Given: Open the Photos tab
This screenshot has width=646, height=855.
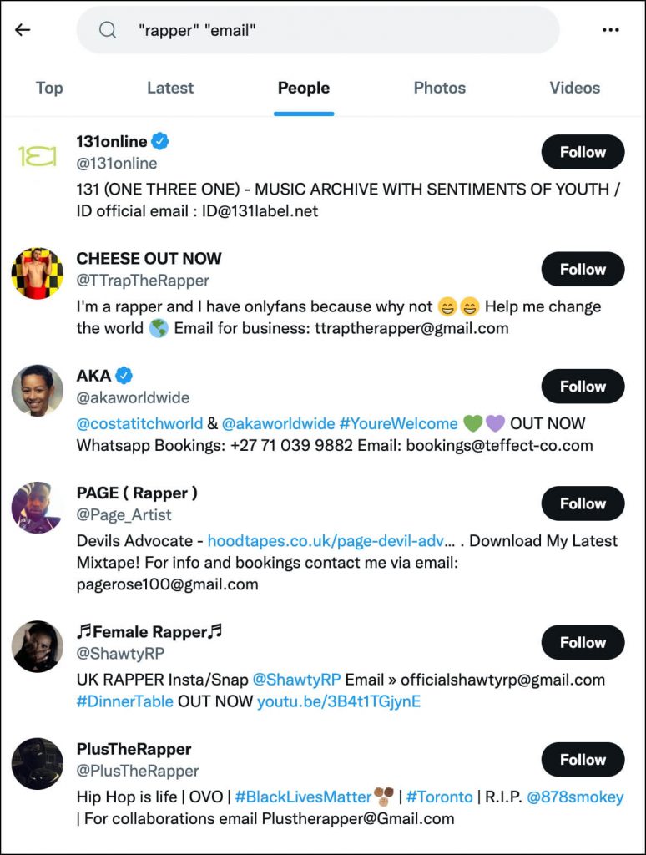Looking at the screenshot, I should tap(440, 88).
